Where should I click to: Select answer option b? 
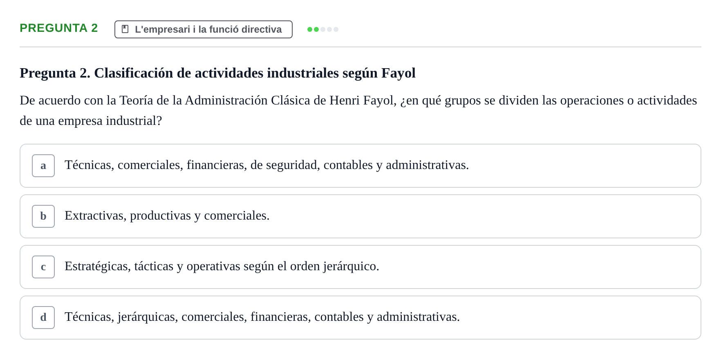43,216
